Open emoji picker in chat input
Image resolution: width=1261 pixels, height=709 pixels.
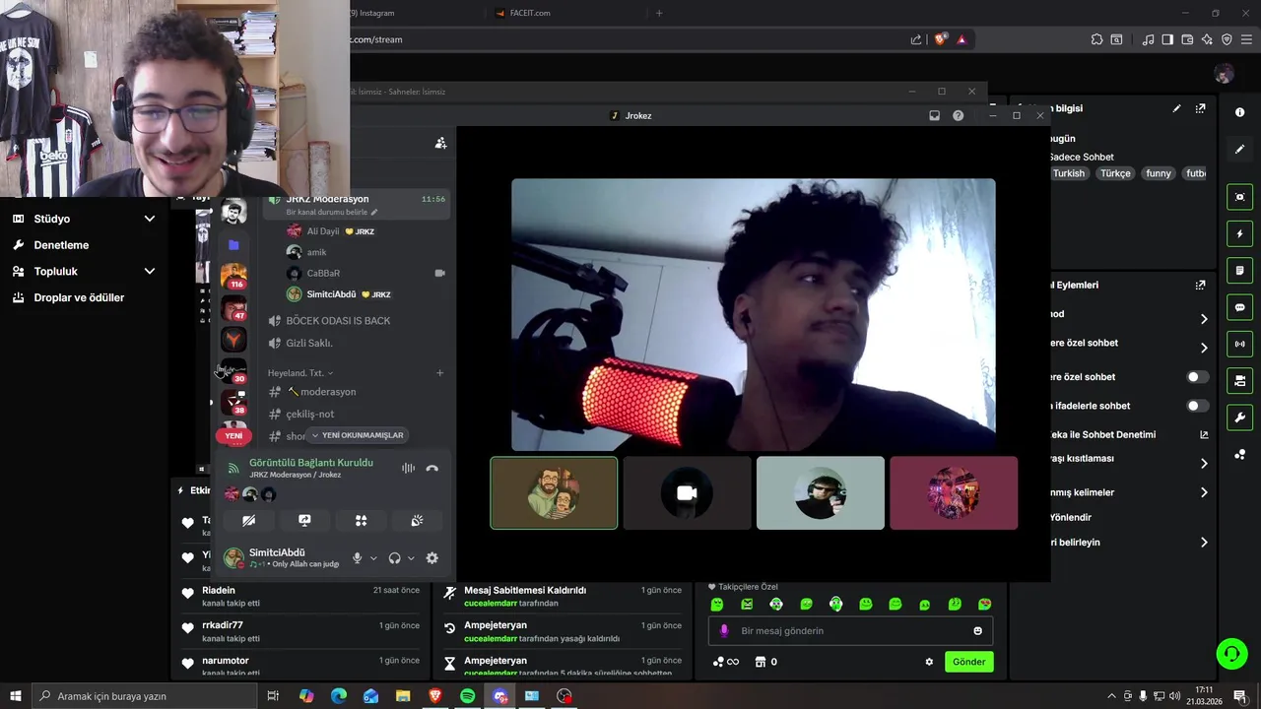coord(977,631)
